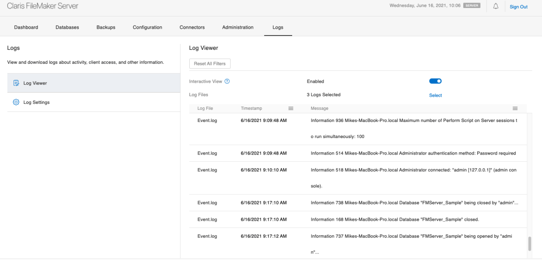Open Log Viewer in the sidebar
The image size is (542, 260).
[x=94, y=83]
